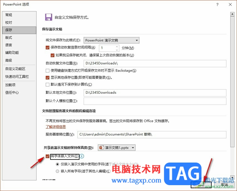
Task: Open the 语言 options category
Action: [19, 45]
